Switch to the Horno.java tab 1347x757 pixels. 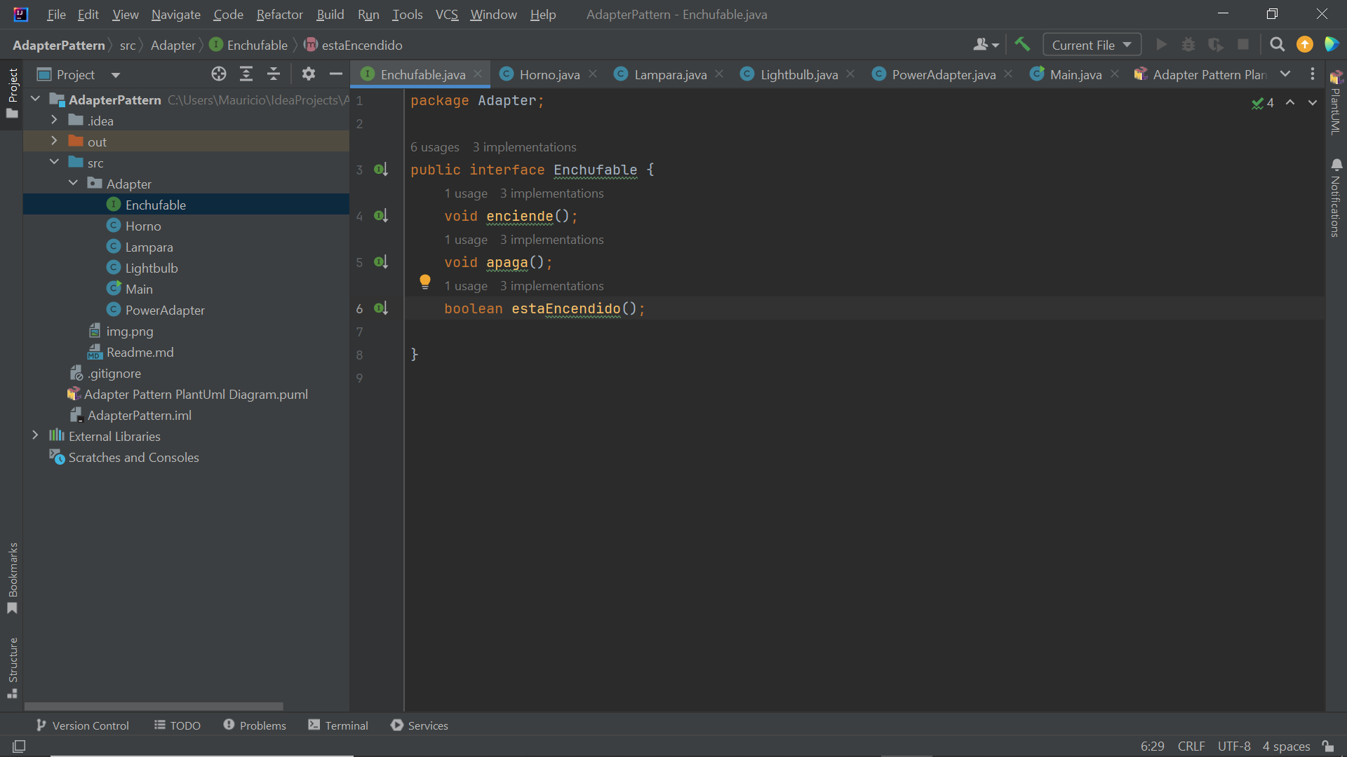pyautogui.click(x=549, y=74)
